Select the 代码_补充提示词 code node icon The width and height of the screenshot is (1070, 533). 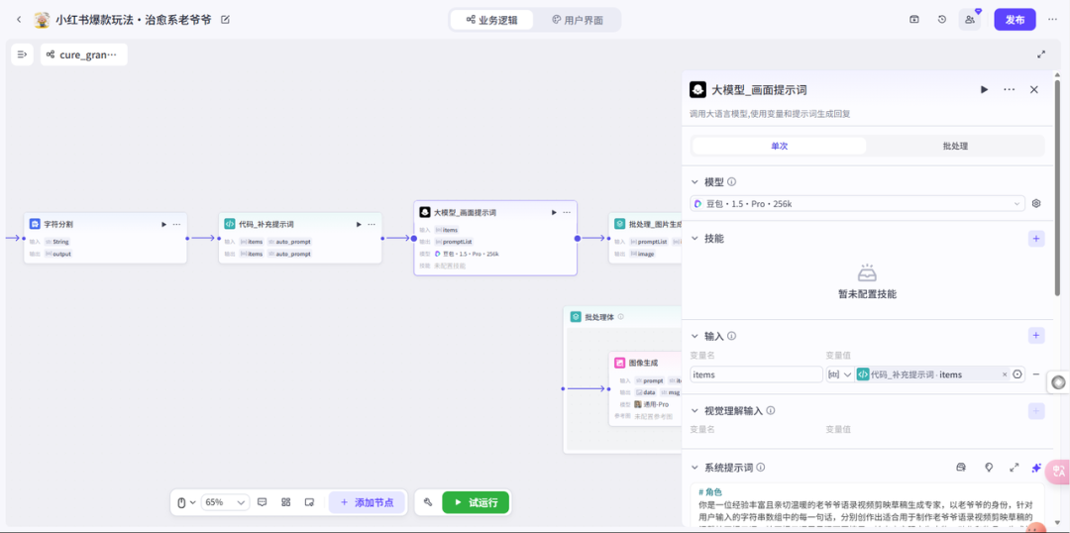pos(230,224)
